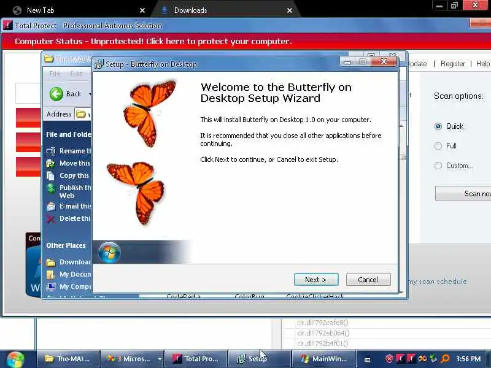The width and height of the screenshot is (491, 368).
Task: Click the keyboard icon in system tray
Action: click(x=367, y=360)
